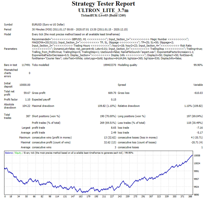The height and width of the screenshot is (198, 205).
Task: Click the Parameters row label
Action: click(x=11, y=49)
